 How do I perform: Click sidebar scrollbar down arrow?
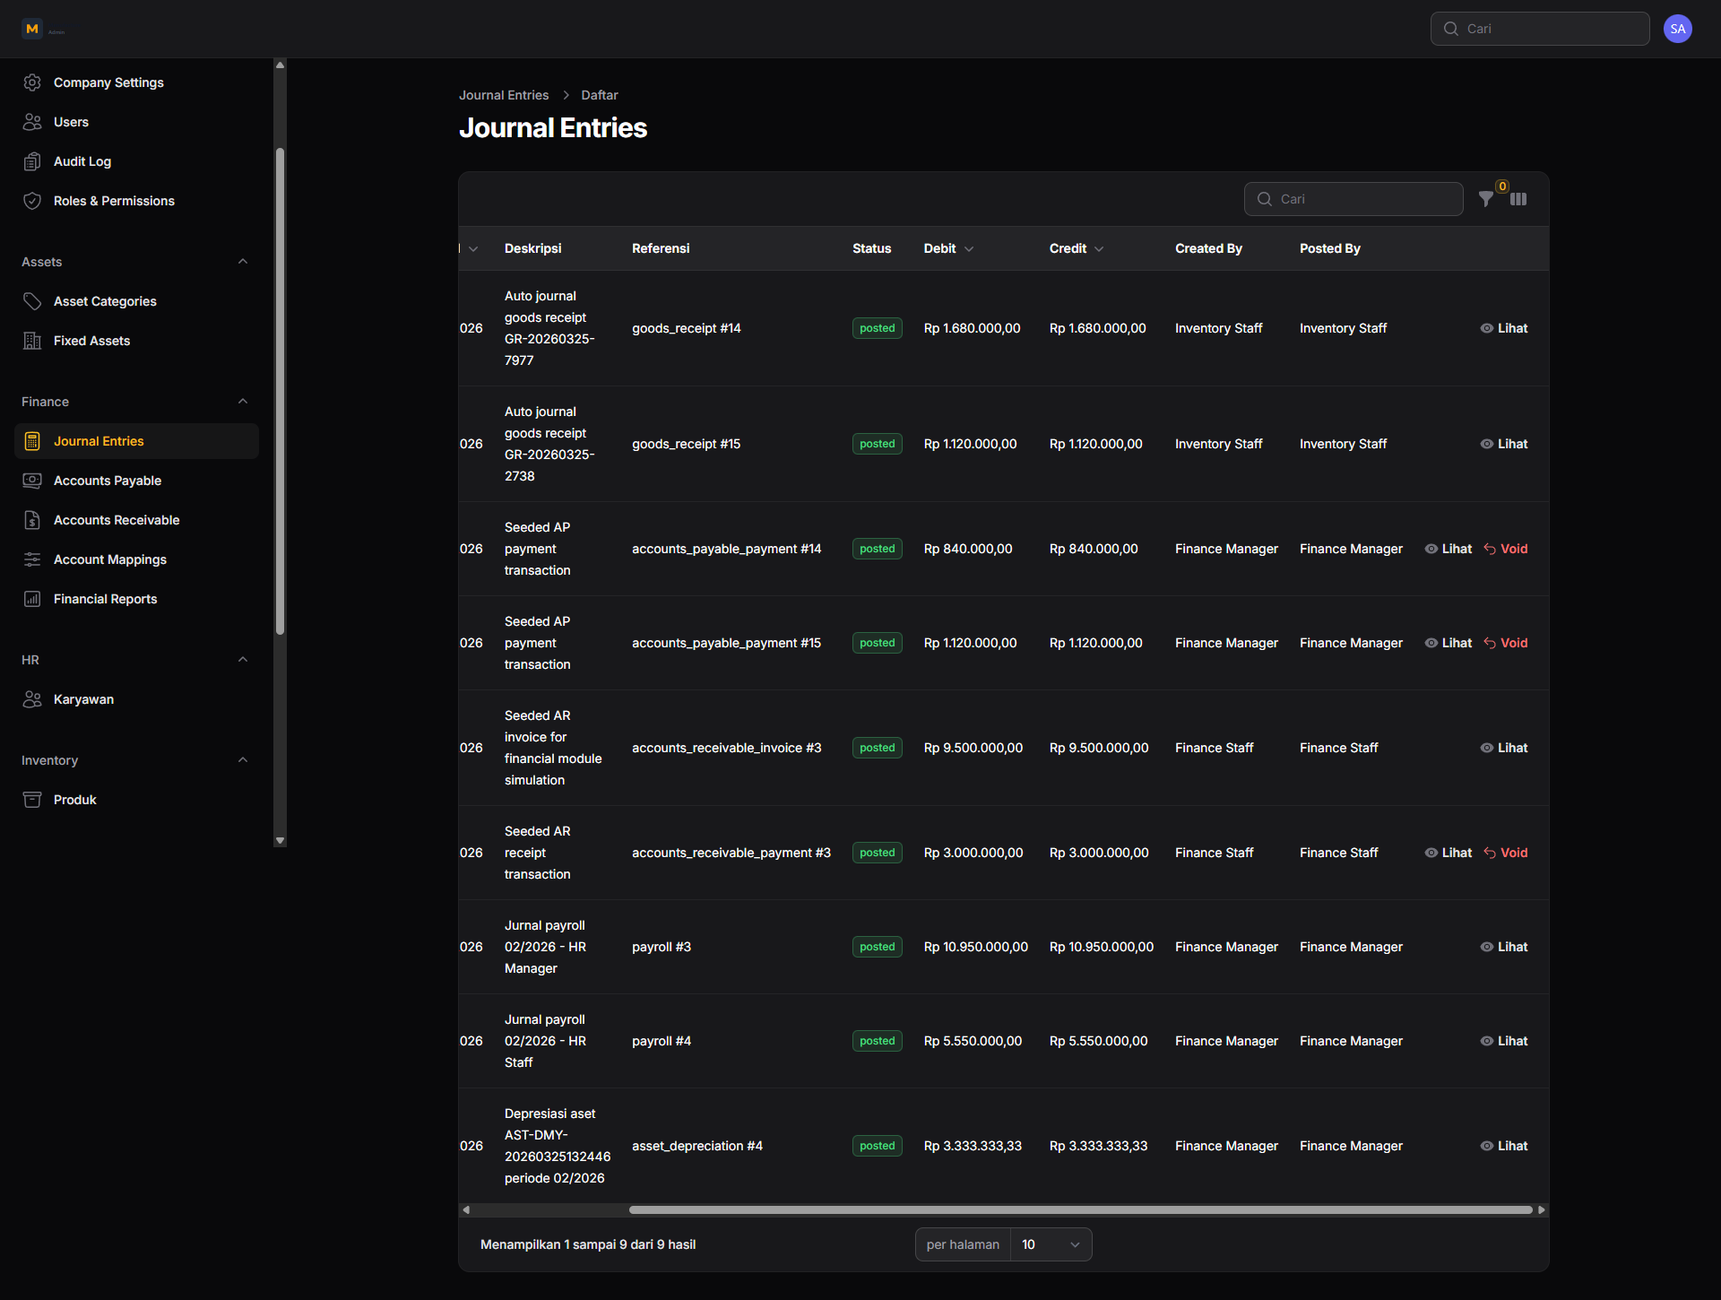click(x=280, y=841)
